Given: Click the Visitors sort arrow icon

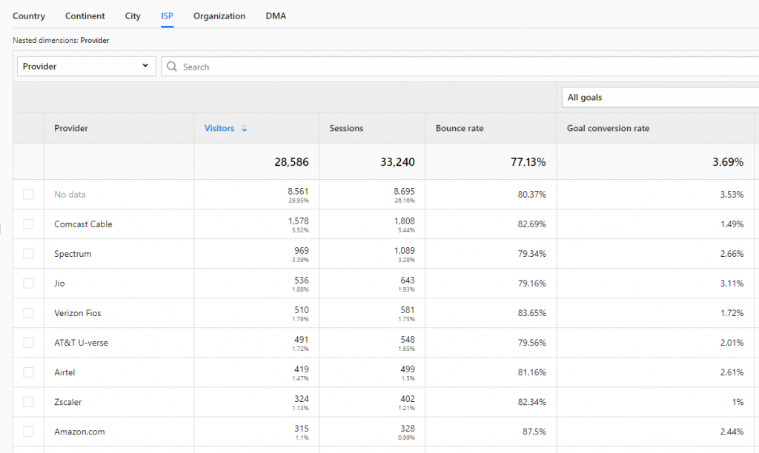Looking at the screenshot, I should coord(245,129).
